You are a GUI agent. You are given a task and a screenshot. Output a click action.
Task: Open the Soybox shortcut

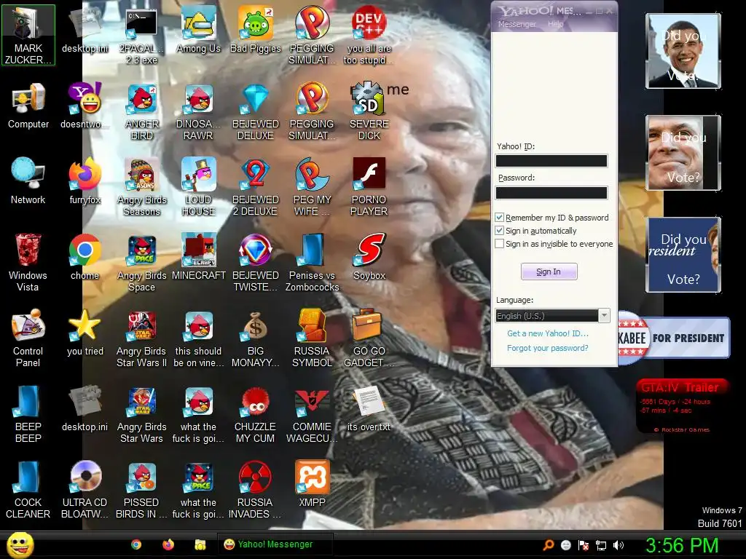click(x=369, y=257)
